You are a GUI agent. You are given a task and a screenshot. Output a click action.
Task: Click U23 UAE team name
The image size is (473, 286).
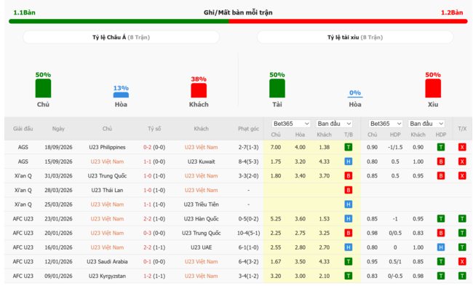pyautogui.click(x=201, y=247)
